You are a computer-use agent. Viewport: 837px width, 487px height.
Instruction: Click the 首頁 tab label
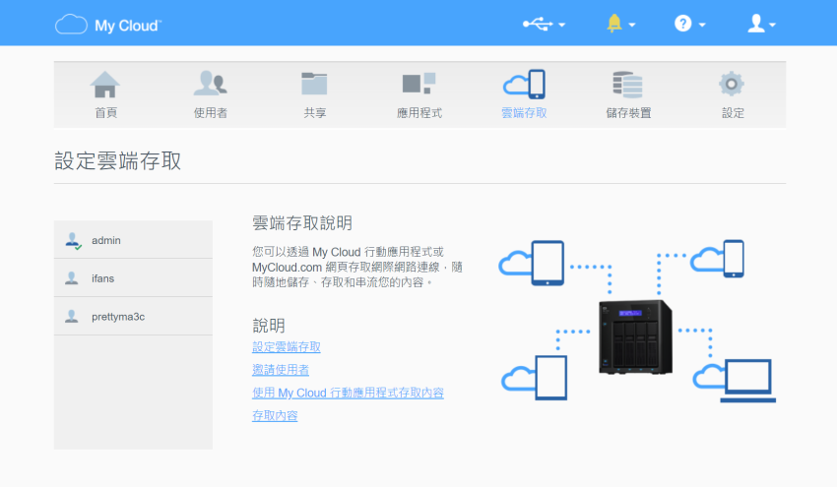pyautogui.click(x=105, y=112)
